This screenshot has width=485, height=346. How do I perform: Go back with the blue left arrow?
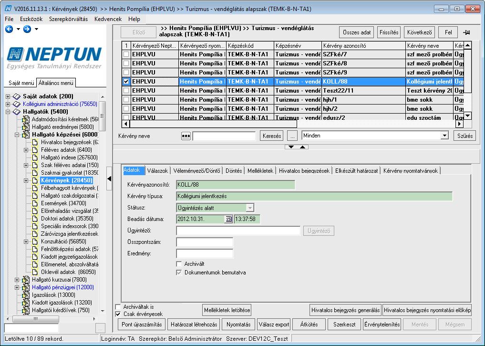coord(9,29)
